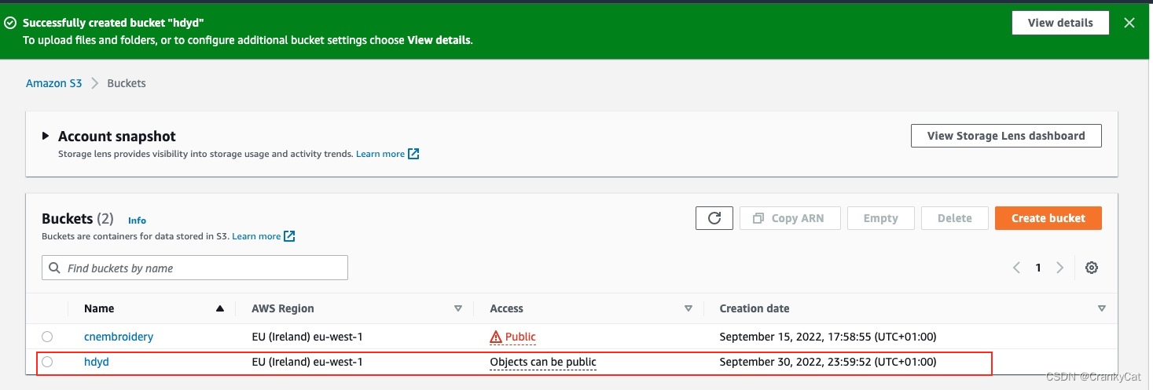Click 'September 30, 2022, 23:59:52' creation date cell
Screen dimensions: 1153x390
click(828, 362)
